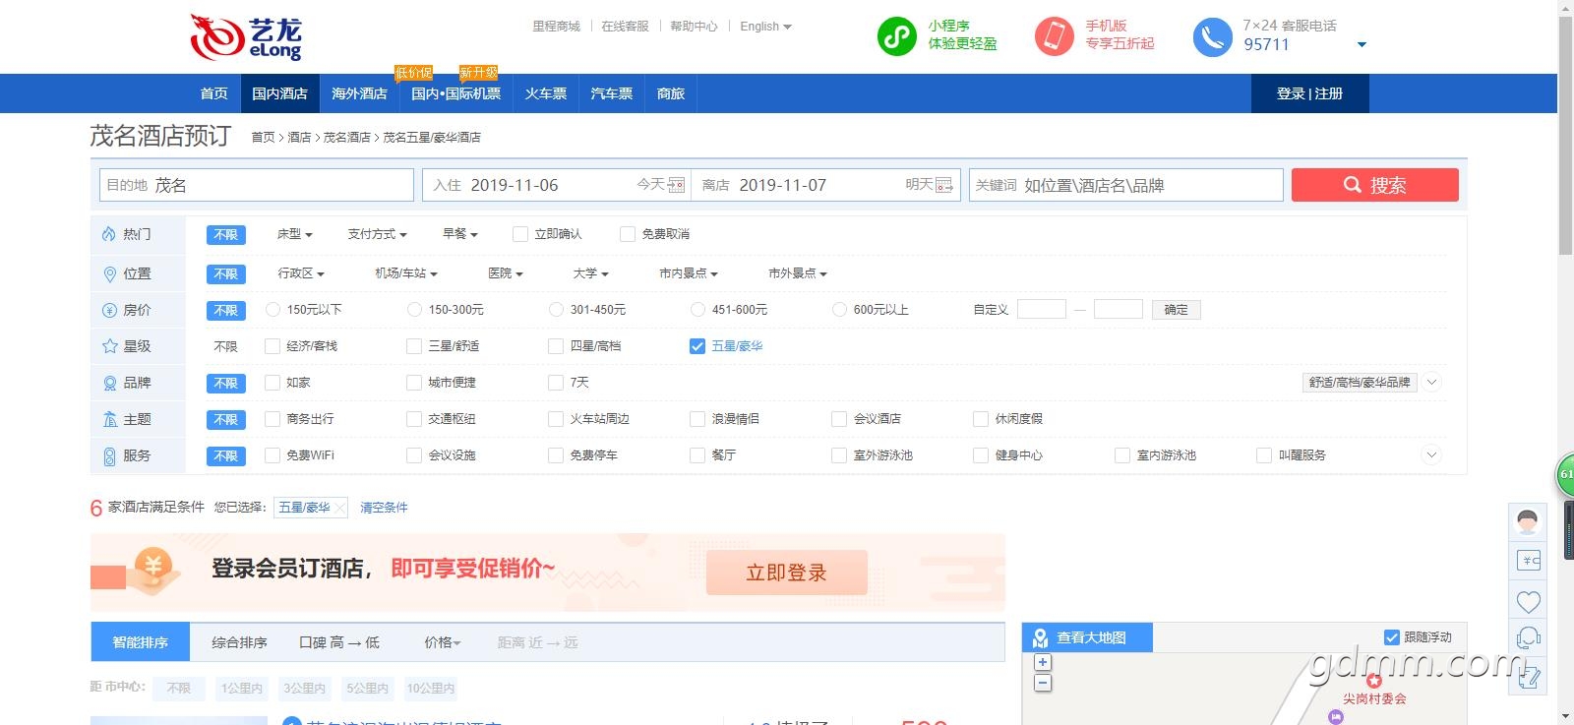Select the 301-450元 price radio
The width and height of the screenshot is (1574, 725).
click(557, 310)
